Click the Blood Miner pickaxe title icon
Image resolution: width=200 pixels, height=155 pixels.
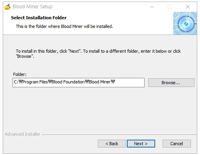[x=7, y=7]
